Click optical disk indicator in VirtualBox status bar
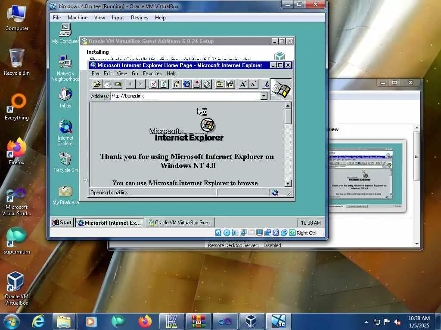The height and width of the screenshot is (330, 441). [x=227, y=232]
